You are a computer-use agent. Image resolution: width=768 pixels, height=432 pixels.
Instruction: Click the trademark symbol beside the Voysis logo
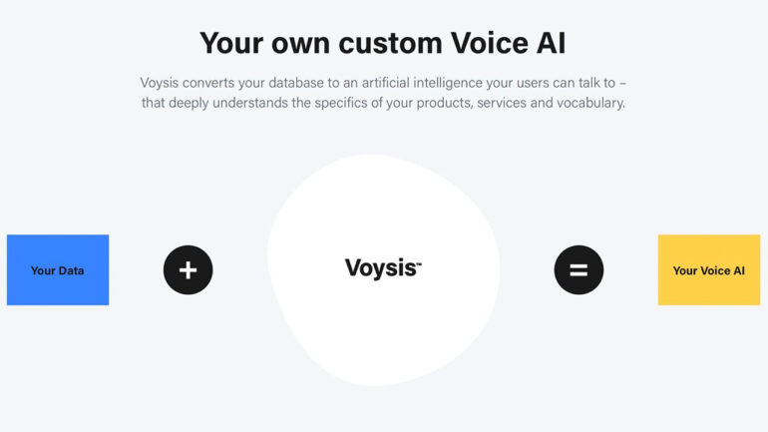(419, 264)
